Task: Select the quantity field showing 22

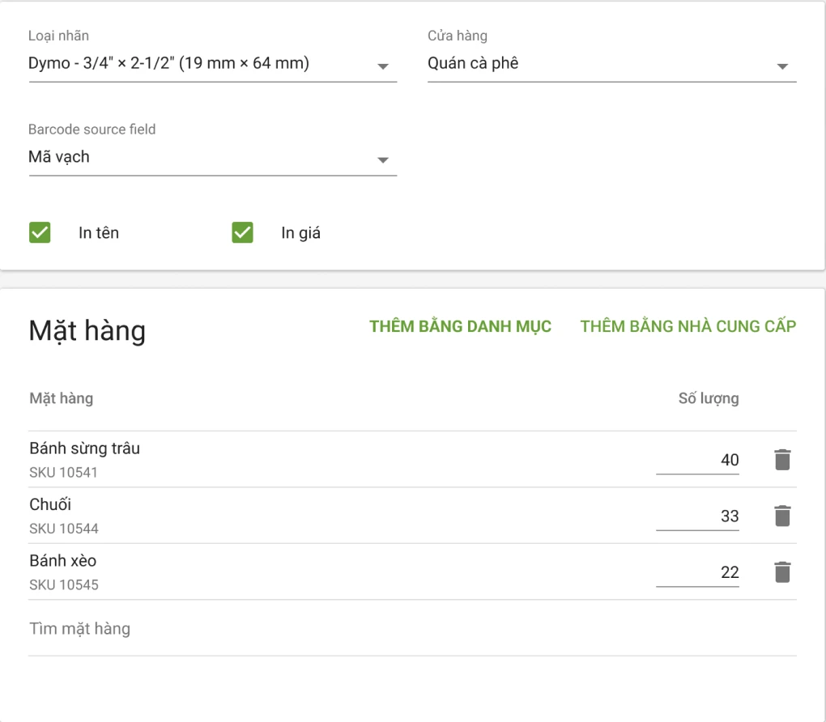Action: 697,572
